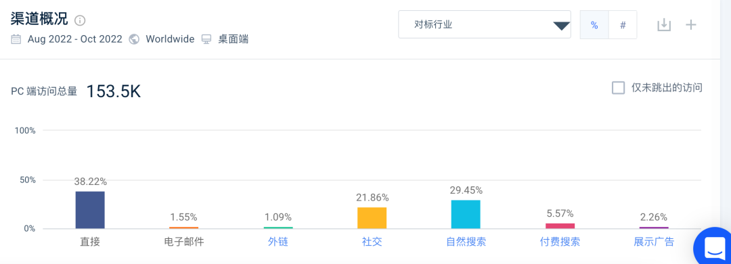
Task: Click the dropdown arrow of 对标行业
Action: [x=562, y=26]
